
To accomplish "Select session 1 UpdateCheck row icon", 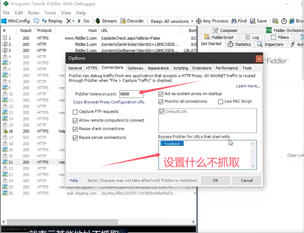I will coord(5,38).
